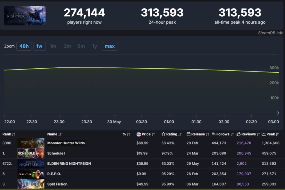
Task: Click the Rating star icon
Action: click(x=163, y=134)
